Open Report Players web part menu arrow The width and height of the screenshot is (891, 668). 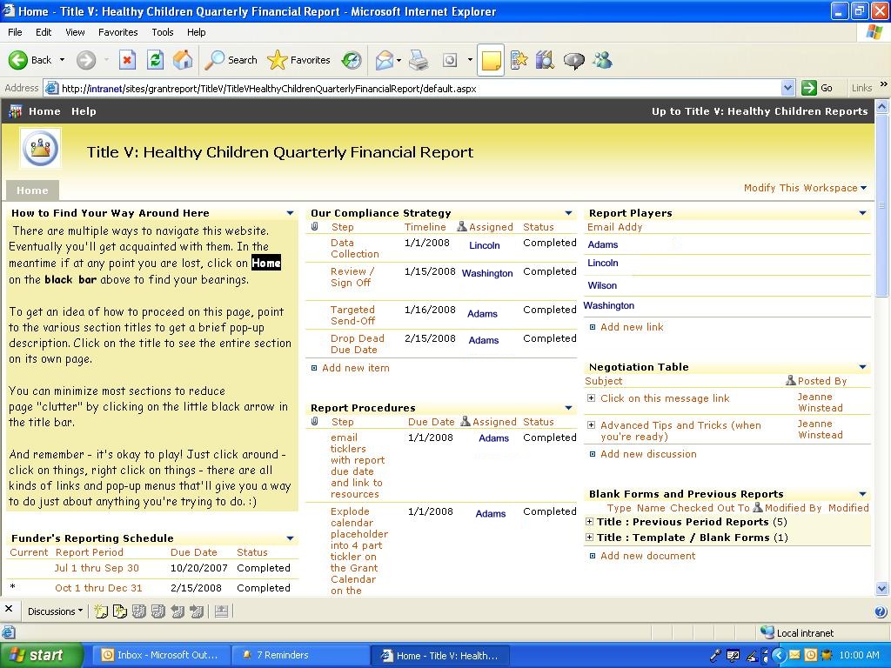click(x=862, y=214)
